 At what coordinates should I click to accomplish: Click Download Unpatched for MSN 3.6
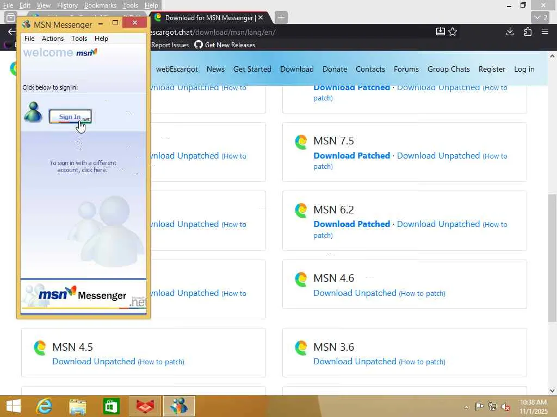click(355, 361)
